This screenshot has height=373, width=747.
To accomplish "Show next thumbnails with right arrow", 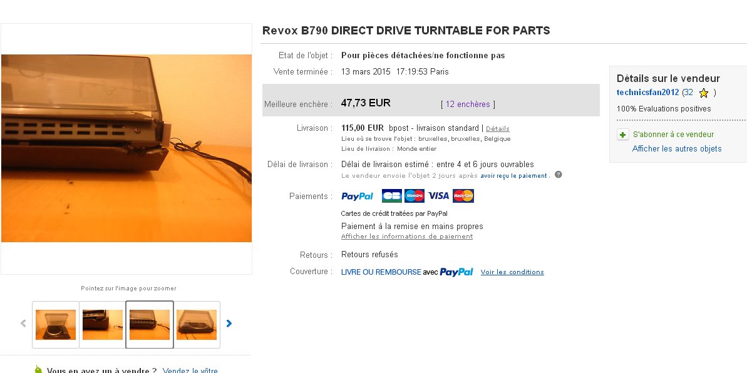I will coord(229,324).
